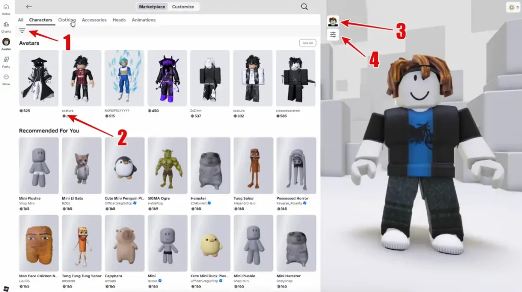Open the Capybara item
522x292 pixels.
(x=124, y=243)
